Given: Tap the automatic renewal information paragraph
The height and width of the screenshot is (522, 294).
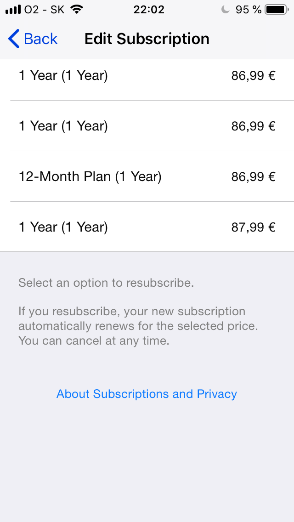Looking at the screenshot, I should click(x=138, y=326).
